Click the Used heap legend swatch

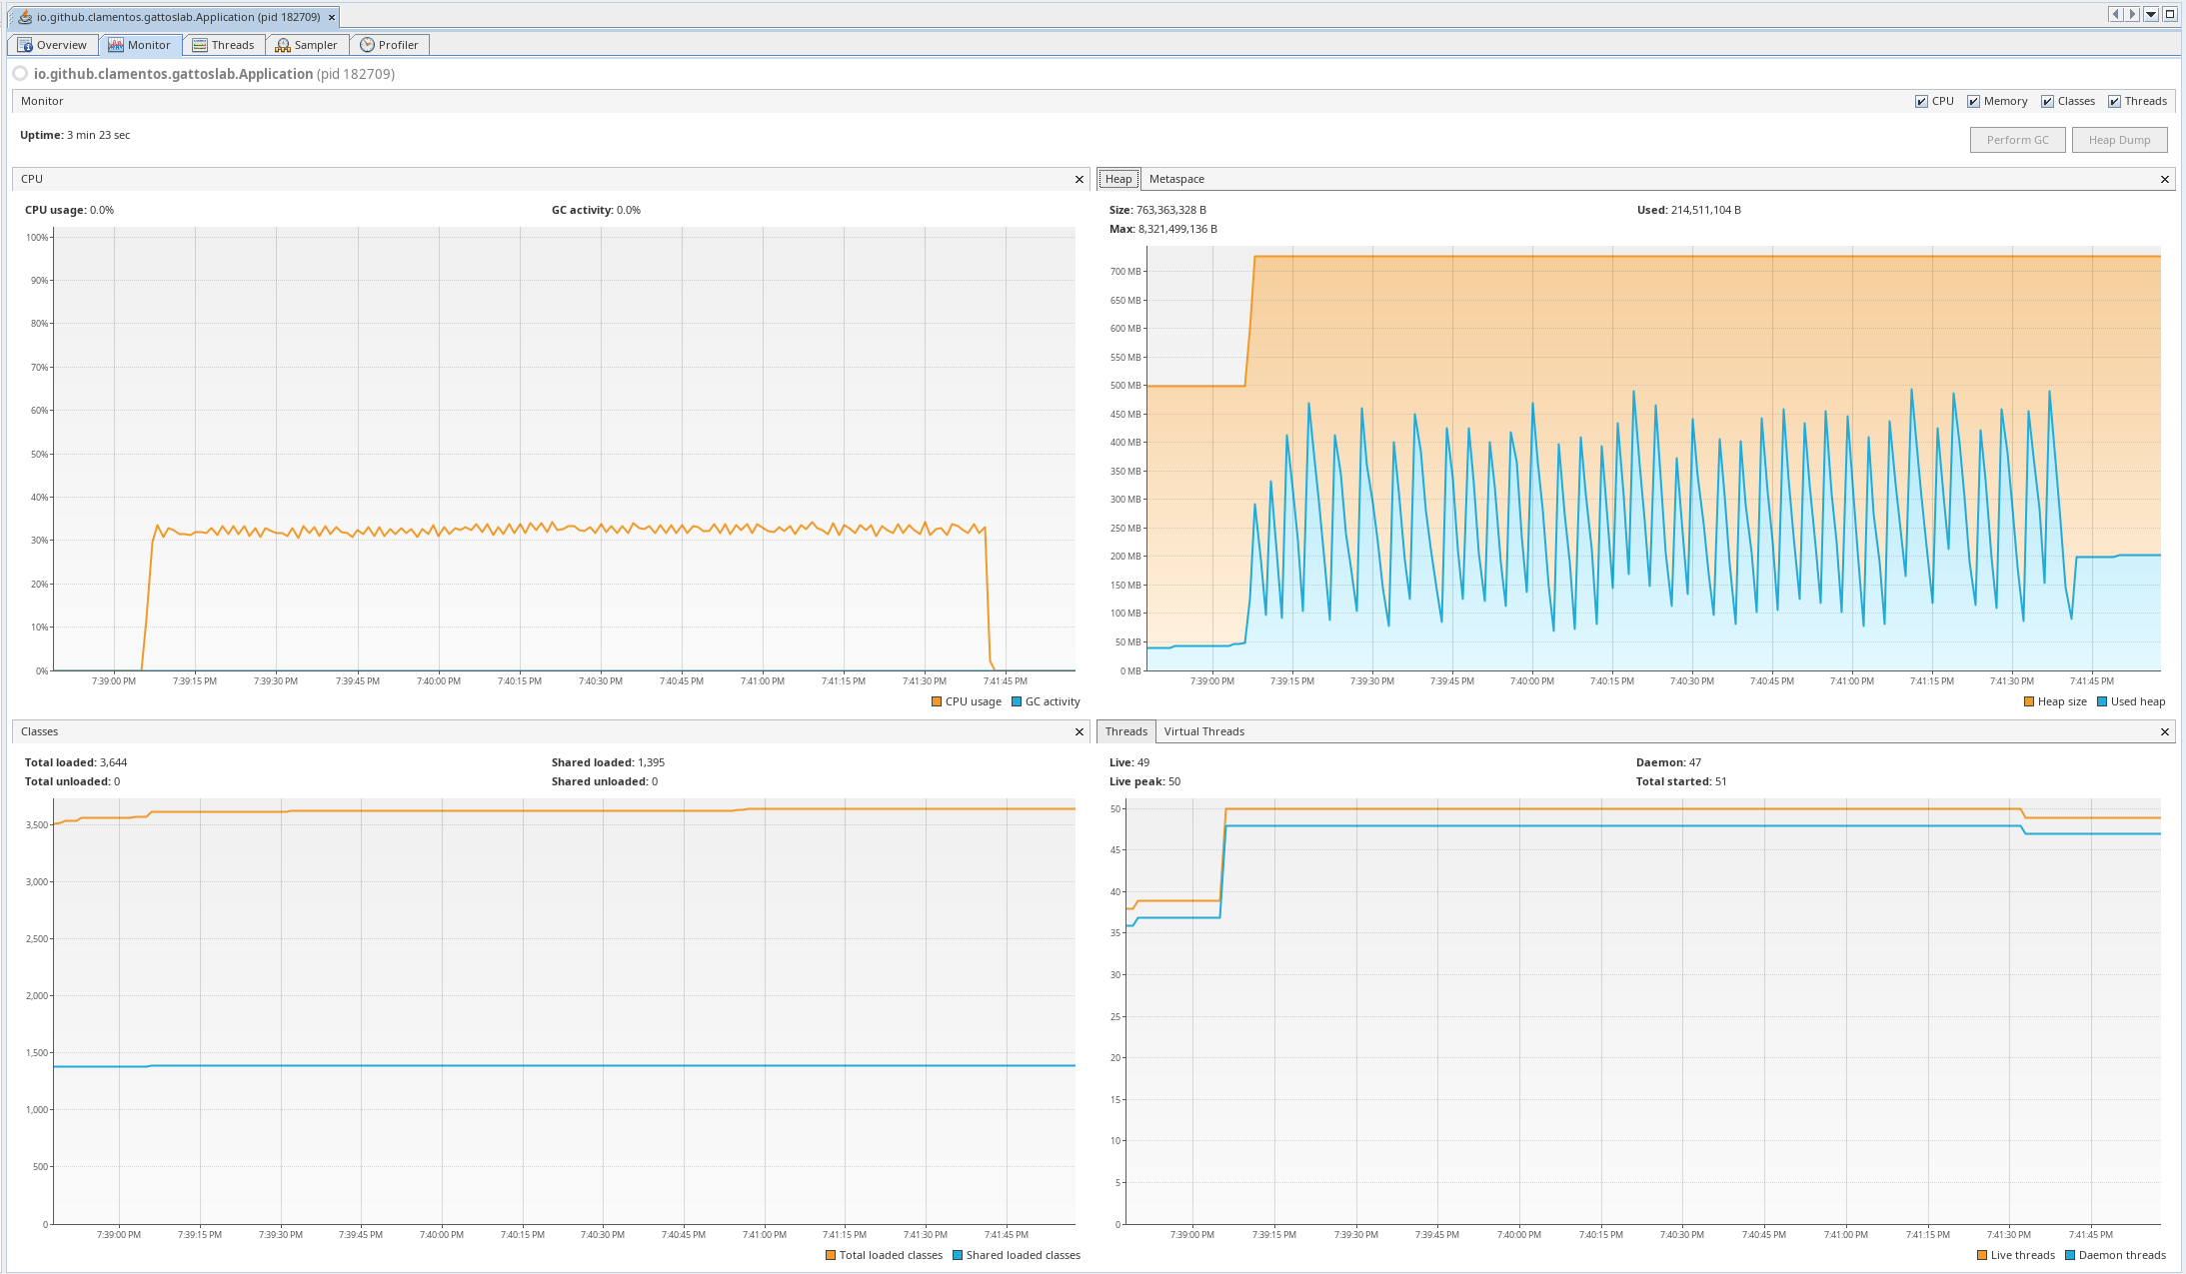[2102, 701]
